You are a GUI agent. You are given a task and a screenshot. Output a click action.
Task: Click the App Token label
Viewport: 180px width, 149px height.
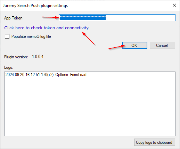tap(13, 18)
